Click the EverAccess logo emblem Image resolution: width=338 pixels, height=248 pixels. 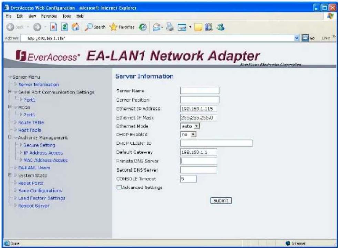point(21,55)
